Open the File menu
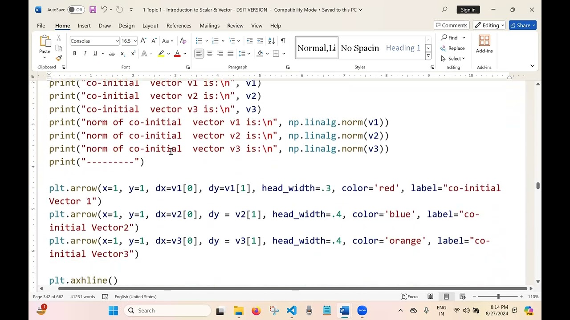 [41, 25]
